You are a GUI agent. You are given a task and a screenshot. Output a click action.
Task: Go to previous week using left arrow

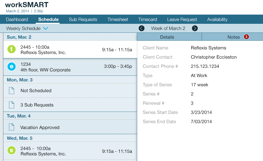click(142, 28)
